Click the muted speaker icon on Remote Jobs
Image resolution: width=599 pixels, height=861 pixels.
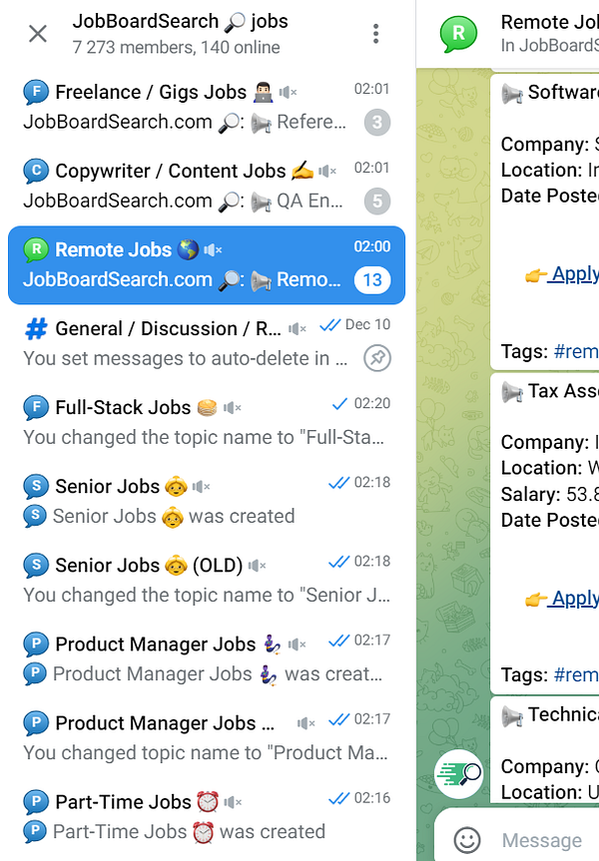click(x=213, y=250)
